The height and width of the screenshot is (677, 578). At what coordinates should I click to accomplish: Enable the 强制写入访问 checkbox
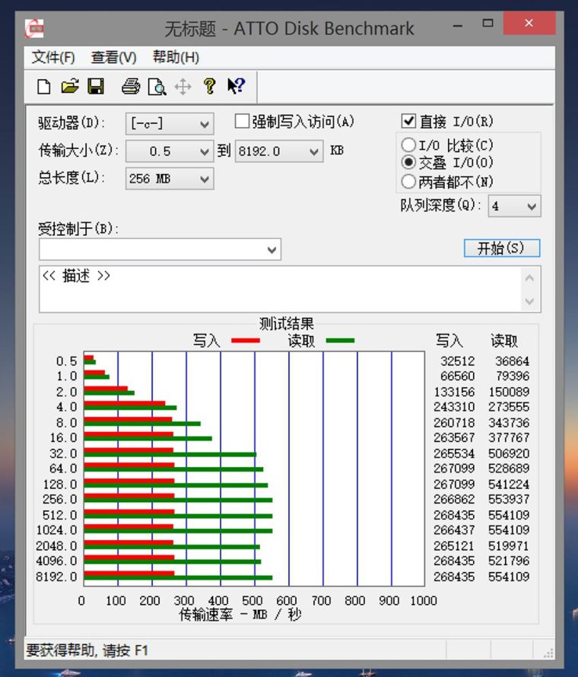pyautogui.click(x=242, y=122)
